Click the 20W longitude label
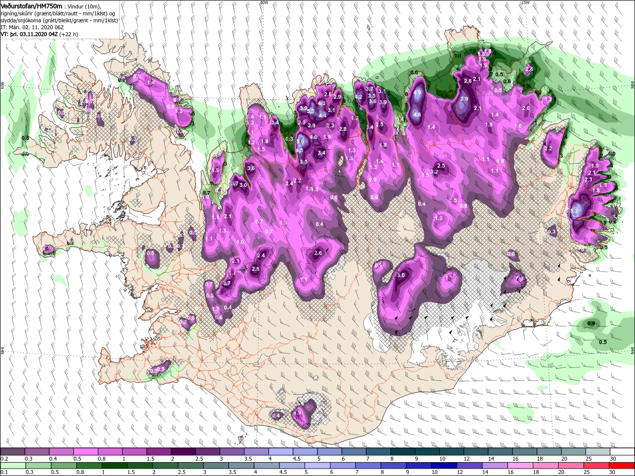The height and width of the screenshot is (476, 635). click(x=264, y=2)
